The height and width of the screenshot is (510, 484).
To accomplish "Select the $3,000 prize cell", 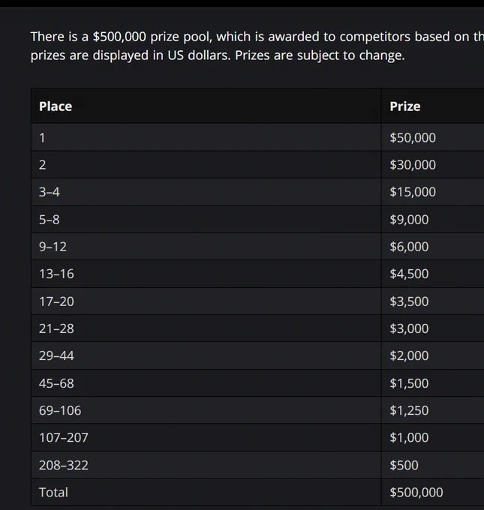I will tap(409, 328).
